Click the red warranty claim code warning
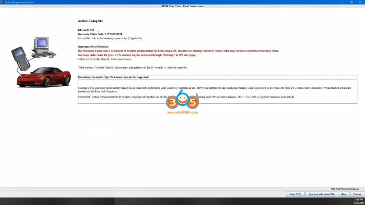Image resolution: width=365 pixels, height=205 pixels. click(178, 51)
